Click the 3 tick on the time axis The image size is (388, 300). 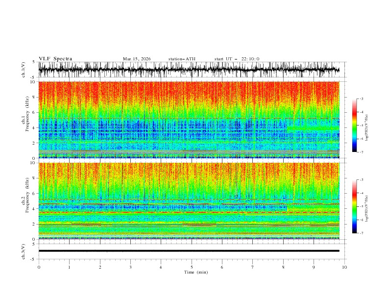pos(130,267)
